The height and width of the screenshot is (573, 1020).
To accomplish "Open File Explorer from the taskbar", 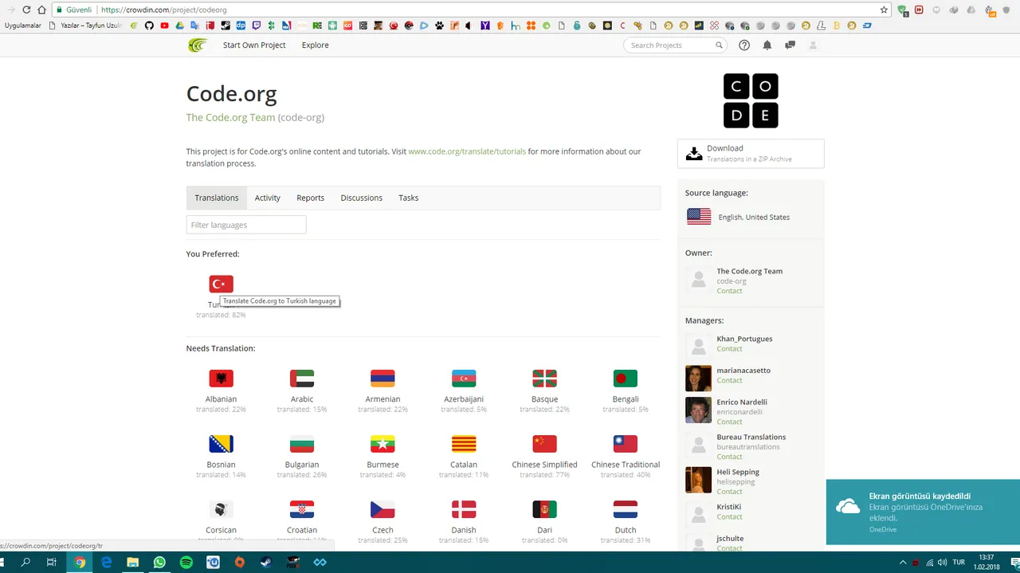I will pyautogui.click(x=133, y=562).
